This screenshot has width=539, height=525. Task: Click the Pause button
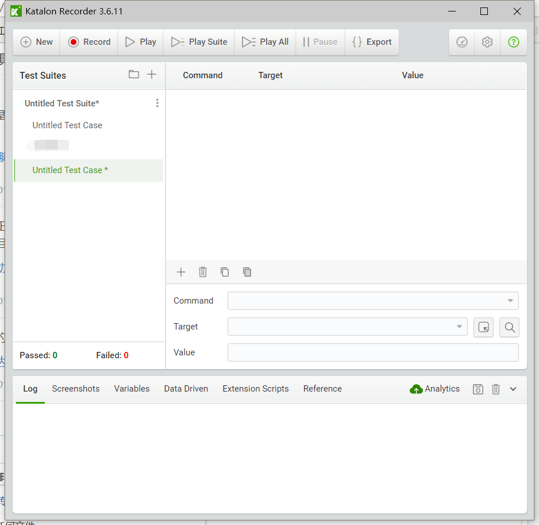point(320,42)
